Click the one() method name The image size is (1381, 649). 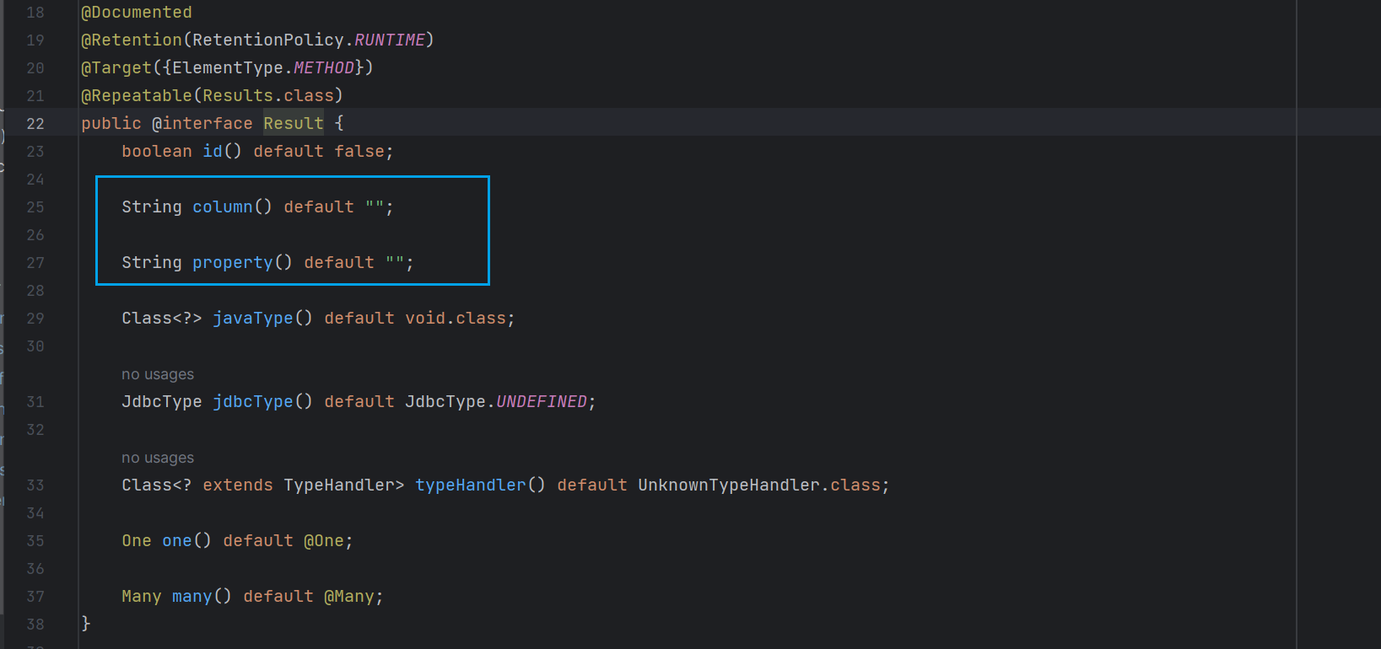pos(177,540)
